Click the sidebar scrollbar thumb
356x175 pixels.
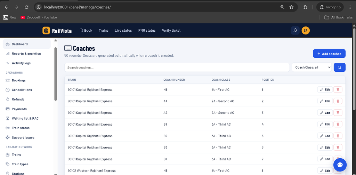click(56, 74)
